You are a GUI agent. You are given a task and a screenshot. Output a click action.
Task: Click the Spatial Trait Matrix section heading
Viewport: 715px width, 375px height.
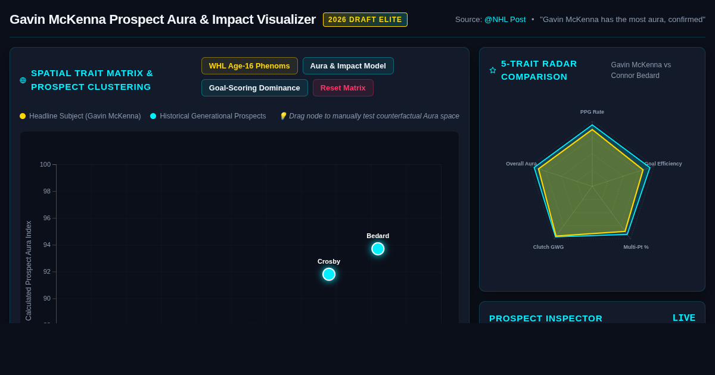[x=92, y=80]
